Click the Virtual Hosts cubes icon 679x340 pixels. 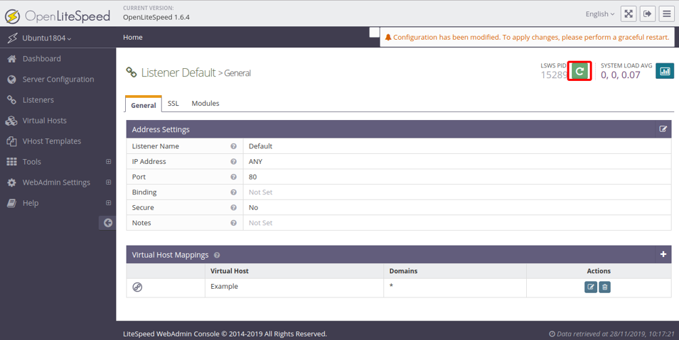pyautogui.click(x=11, y=121)
